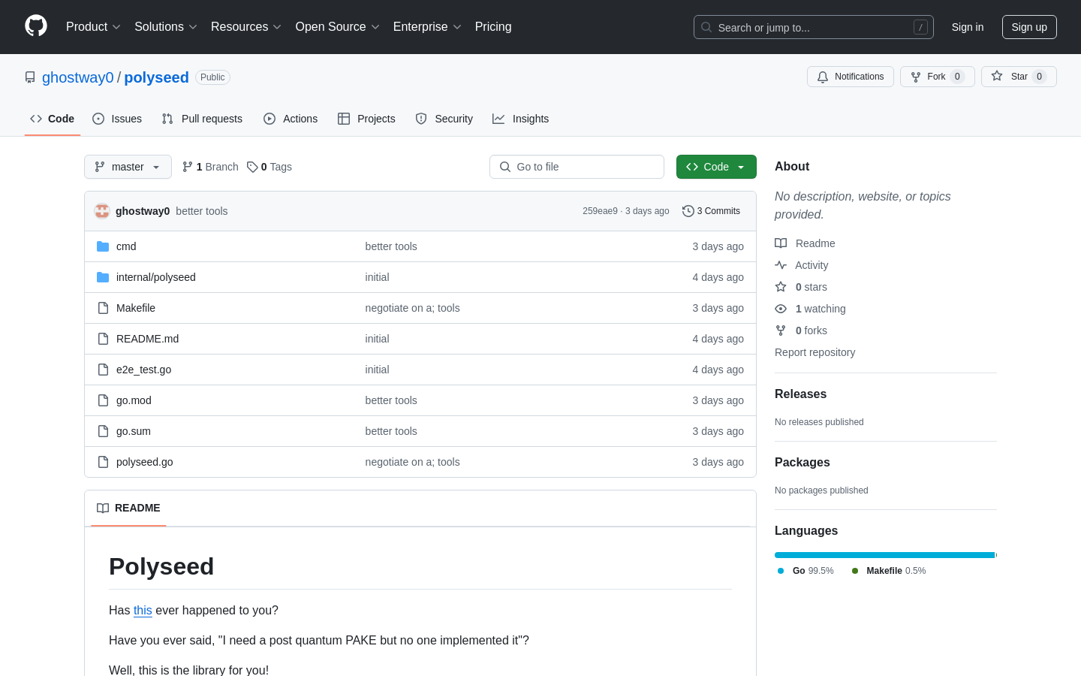Open the Pricing link

(493, 27)
